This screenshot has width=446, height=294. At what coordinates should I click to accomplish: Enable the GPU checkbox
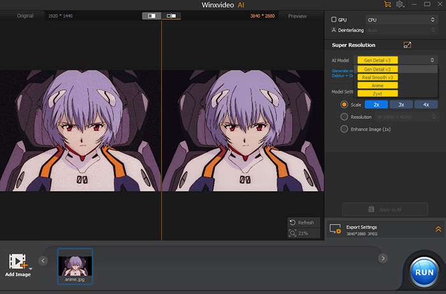[333, 20]
